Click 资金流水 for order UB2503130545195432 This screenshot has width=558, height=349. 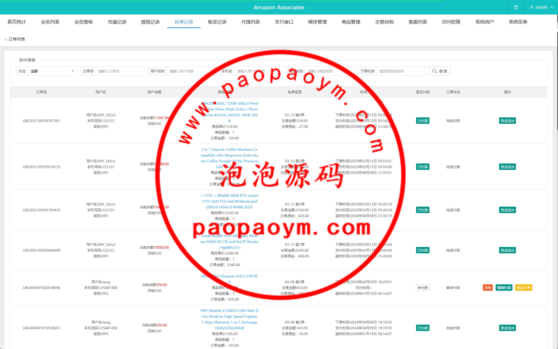[507, 210]
